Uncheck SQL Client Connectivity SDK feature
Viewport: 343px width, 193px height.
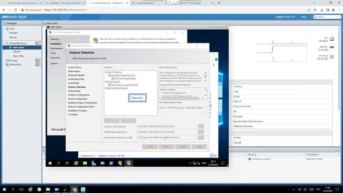(x=109, y=85)
